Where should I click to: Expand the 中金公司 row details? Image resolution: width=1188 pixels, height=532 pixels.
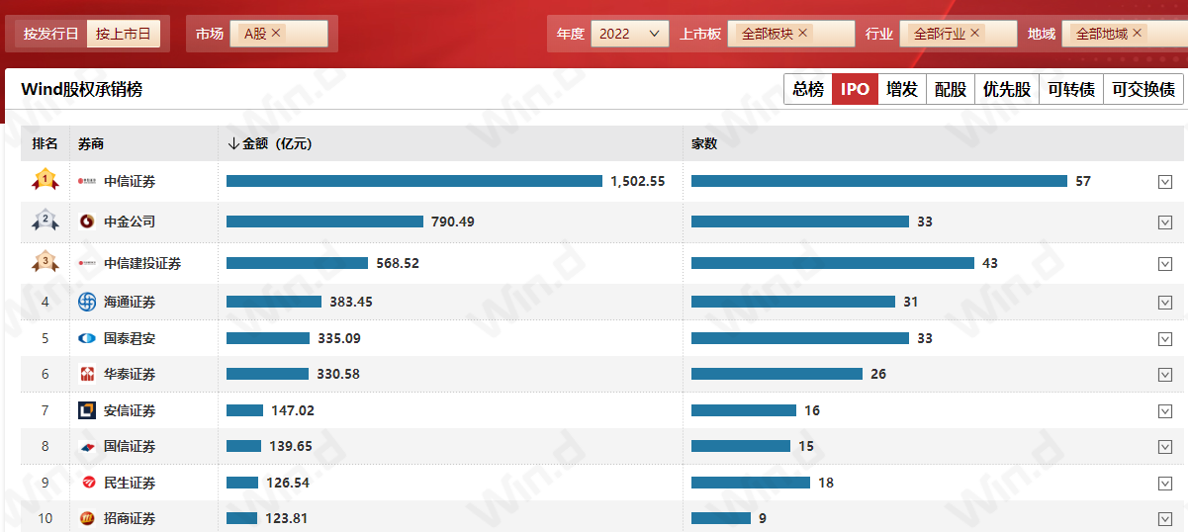pos(1165,222)
